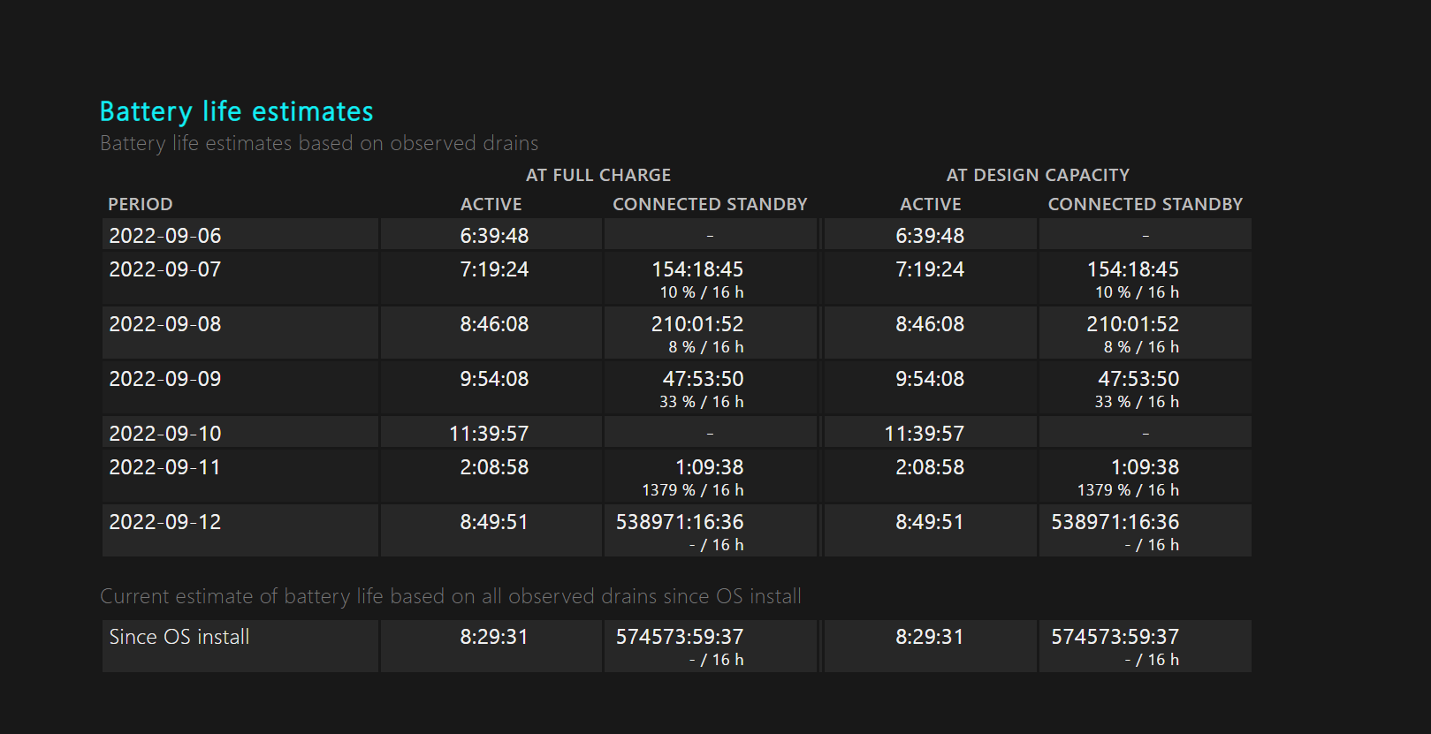Click full-charge active time '6:39:48' for 2022-09-06

494,236
